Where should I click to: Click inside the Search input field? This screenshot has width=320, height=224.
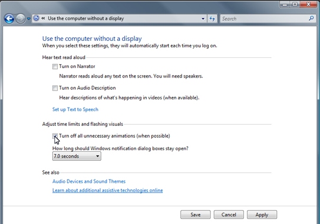point(265,19)
